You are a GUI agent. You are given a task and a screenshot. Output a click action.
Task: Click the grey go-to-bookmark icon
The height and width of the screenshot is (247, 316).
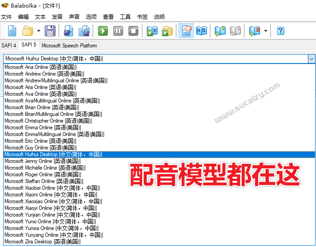pos(235,31)
